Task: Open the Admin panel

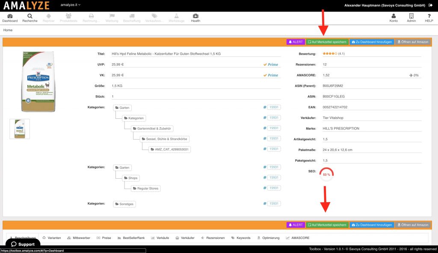Action: pyautogui.click(x=411, y=18)
